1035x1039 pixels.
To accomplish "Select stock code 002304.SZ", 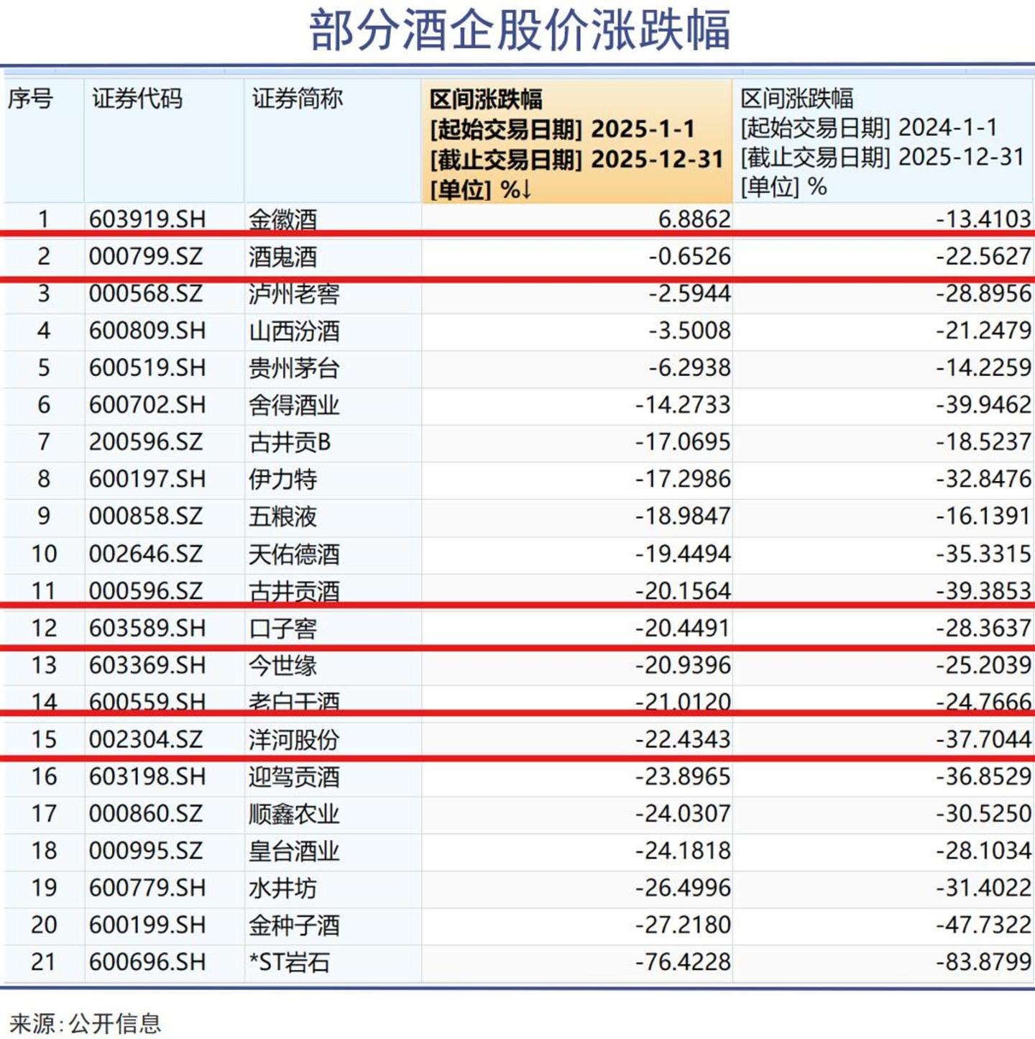I will pos(146,739).
